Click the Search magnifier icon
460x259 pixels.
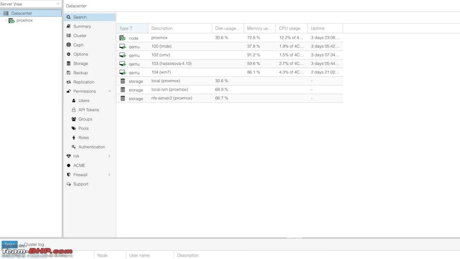point(69,17)
